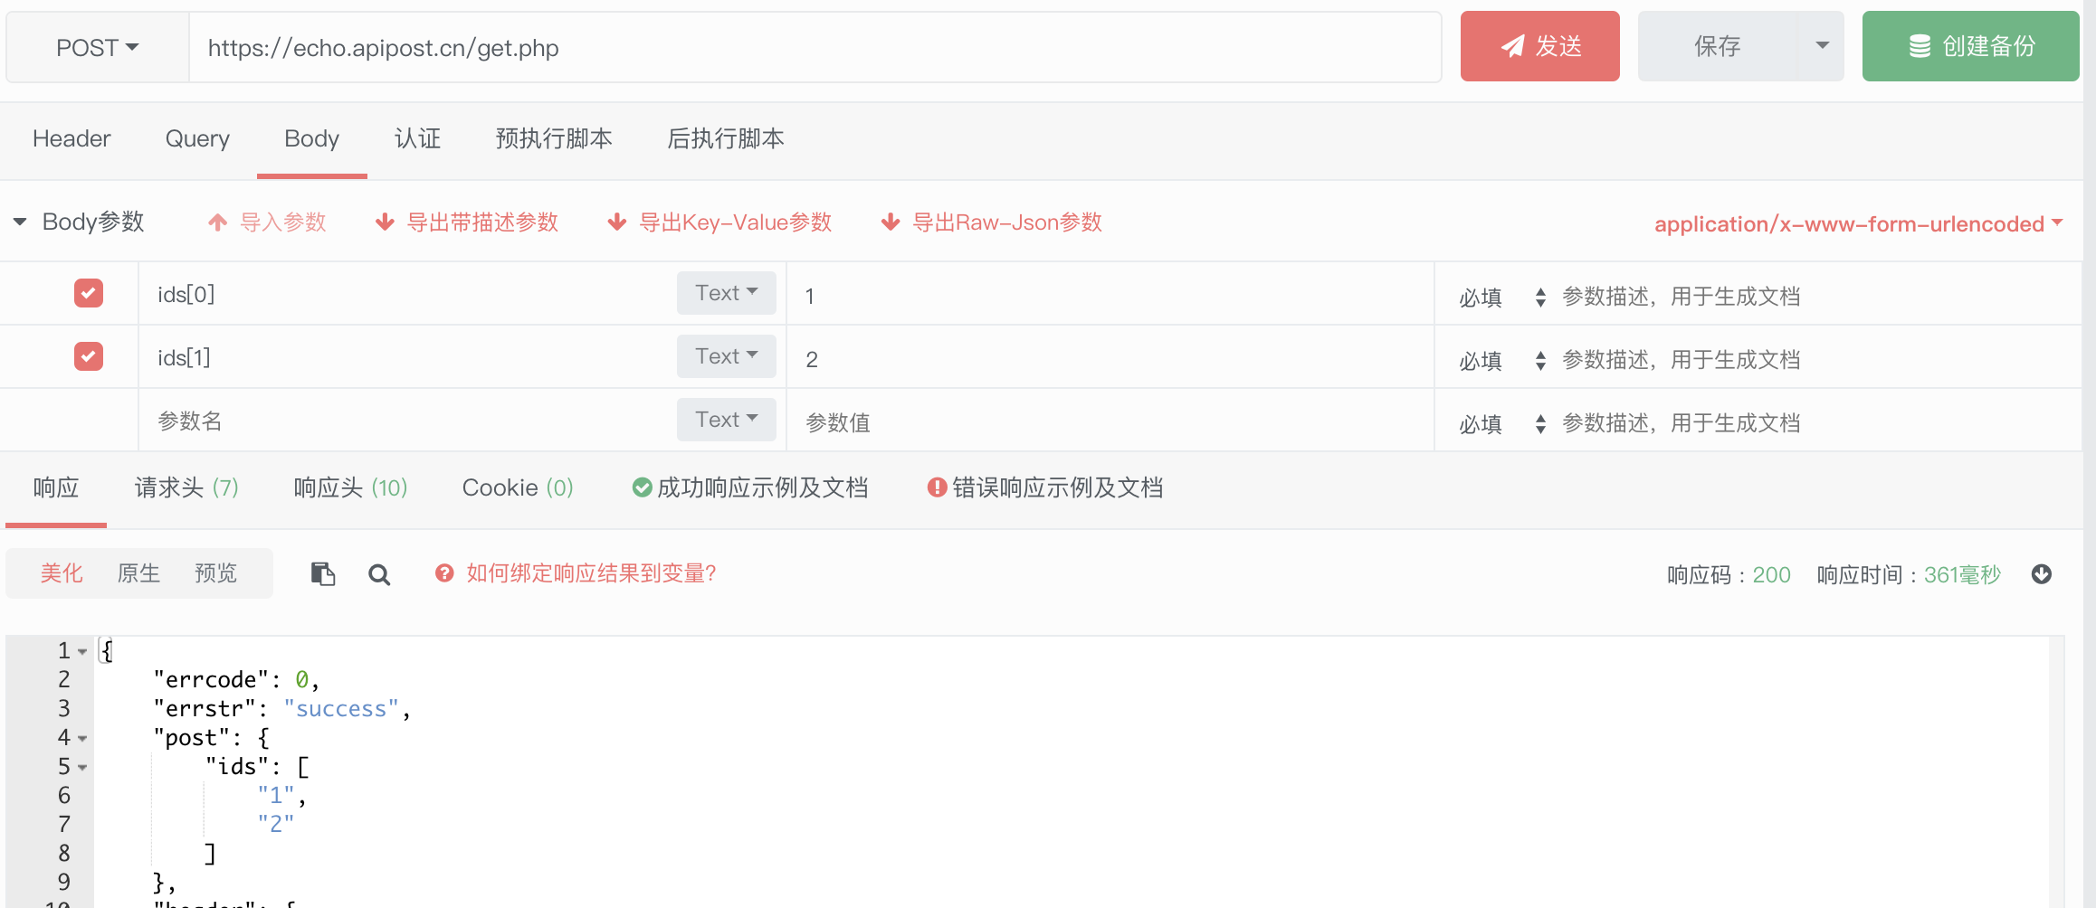Click the export icon for 导出Key-Value参数

[x=616, y=222]
